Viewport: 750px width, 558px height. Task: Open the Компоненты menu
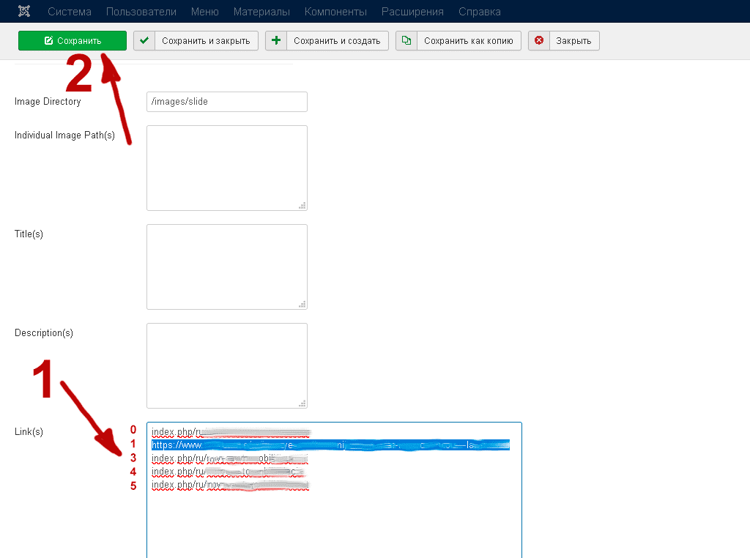click(335, 12)
